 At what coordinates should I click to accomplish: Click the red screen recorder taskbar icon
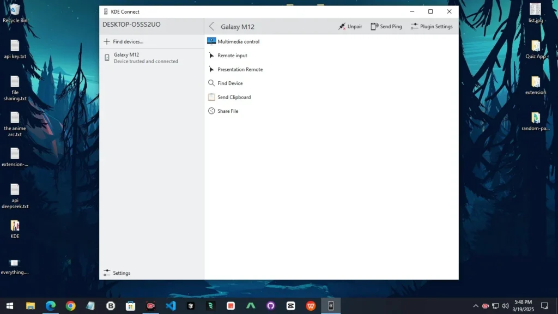coord(150,306)
